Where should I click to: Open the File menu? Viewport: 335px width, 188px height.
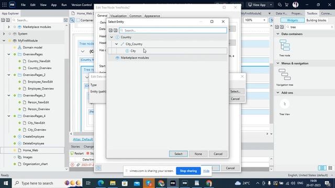click(x=23, y=5)
